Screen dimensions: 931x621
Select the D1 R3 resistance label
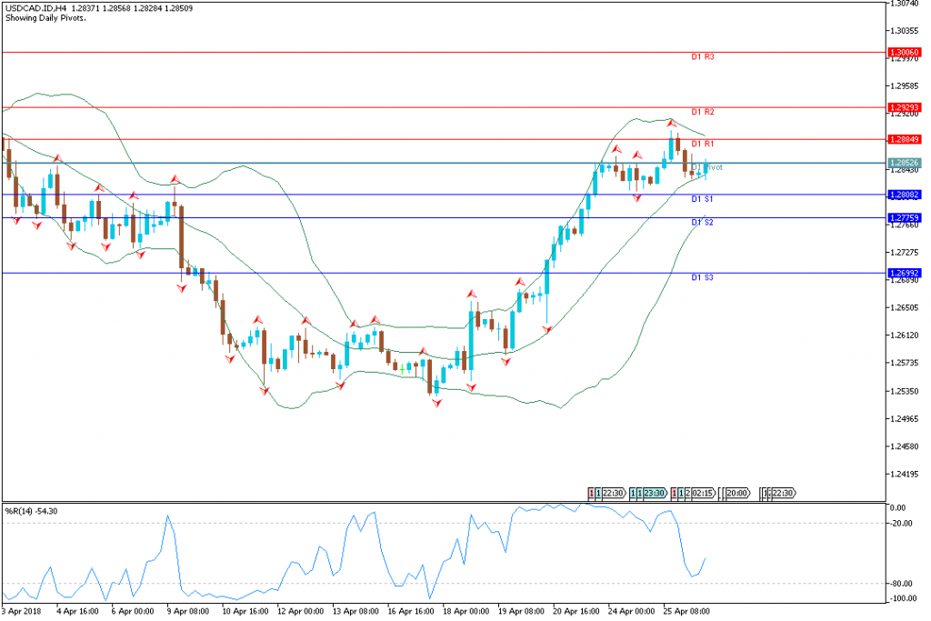point(702,57)
